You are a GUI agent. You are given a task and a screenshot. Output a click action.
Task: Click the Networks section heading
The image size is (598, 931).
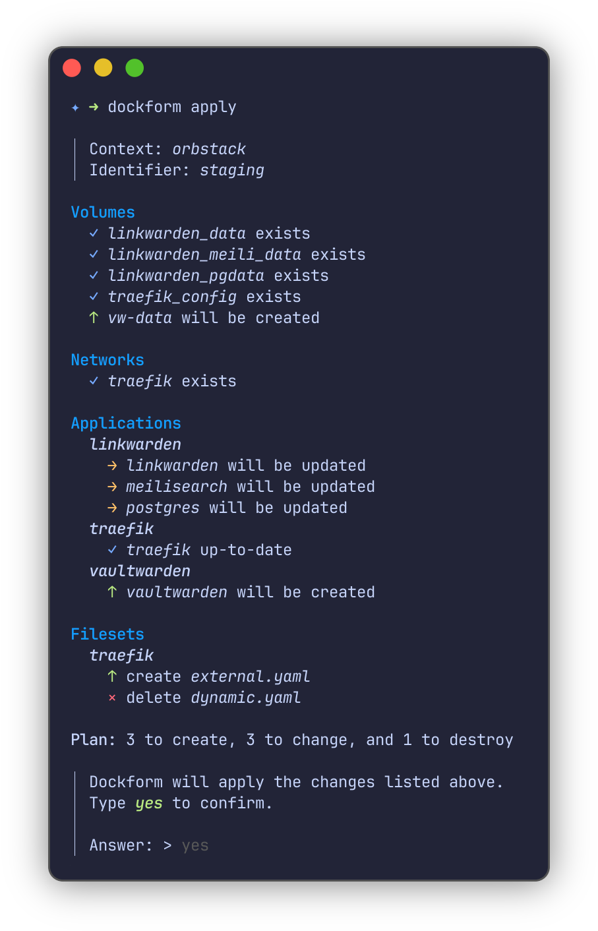pos(107,360)
